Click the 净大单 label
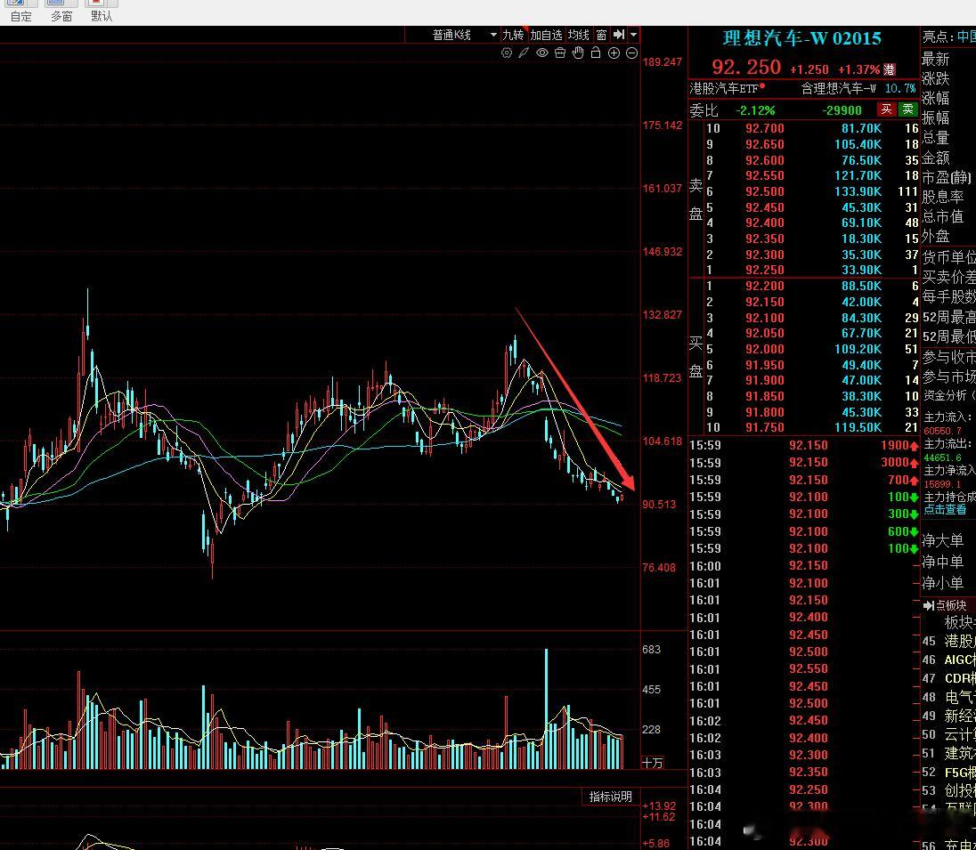 click(x=942, y=540)
